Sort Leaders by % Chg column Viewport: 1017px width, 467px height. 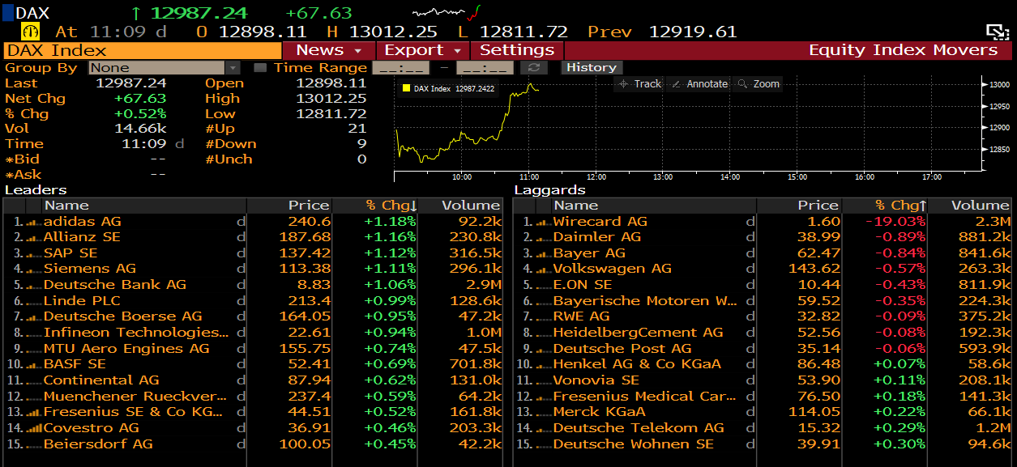374,206
